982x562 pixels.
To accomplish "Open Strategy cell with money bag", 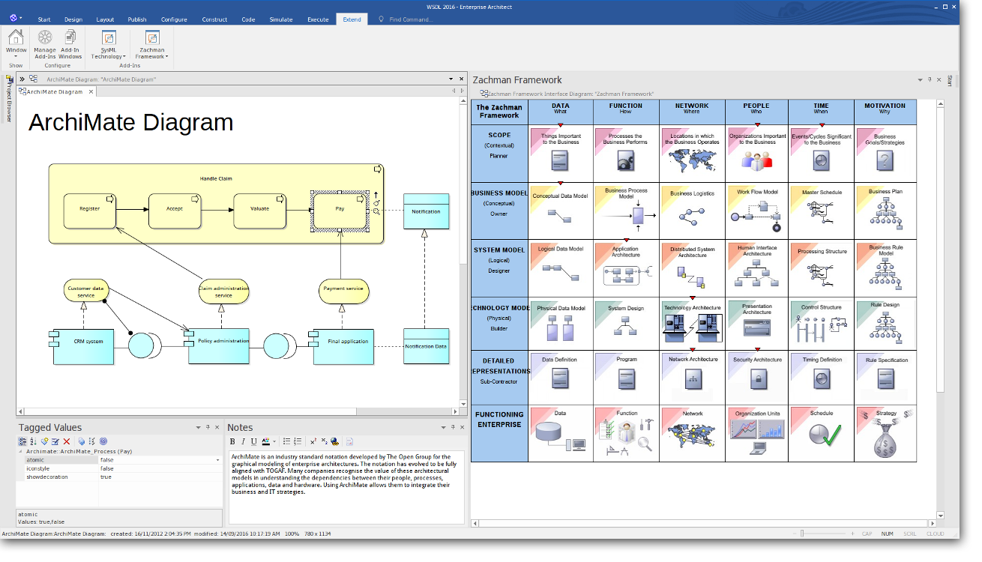I will click(885, 434).
